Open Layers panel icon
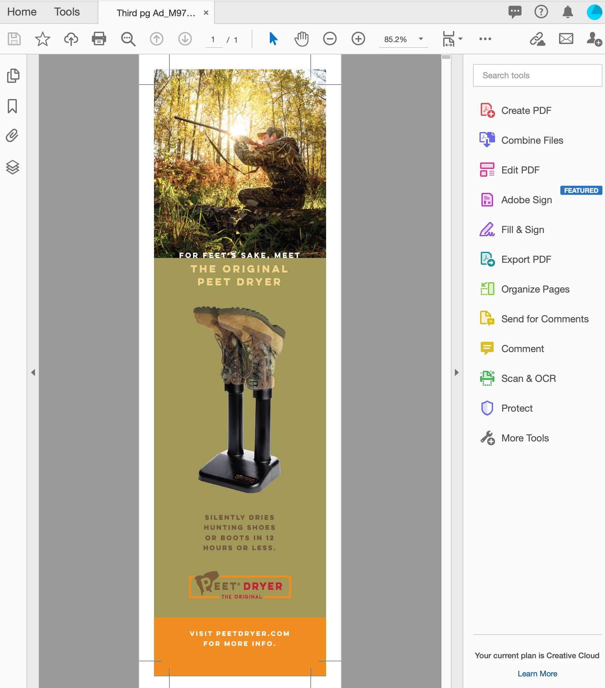605x688 pixels. [x=12, y=167]
